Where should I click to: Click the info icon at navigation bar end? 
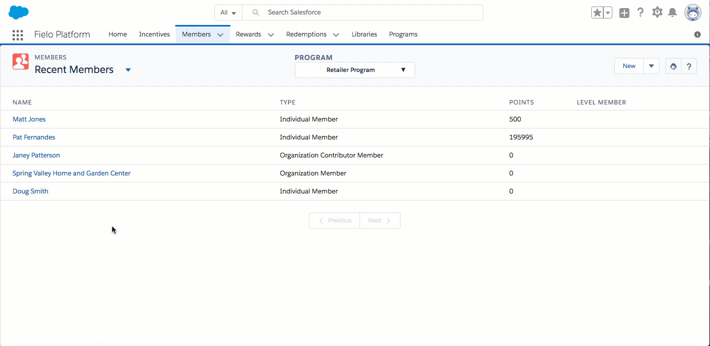[x=697, y=34]
